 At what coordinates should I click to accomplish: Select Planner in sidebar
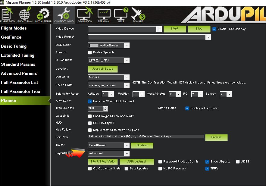[25, 100]
